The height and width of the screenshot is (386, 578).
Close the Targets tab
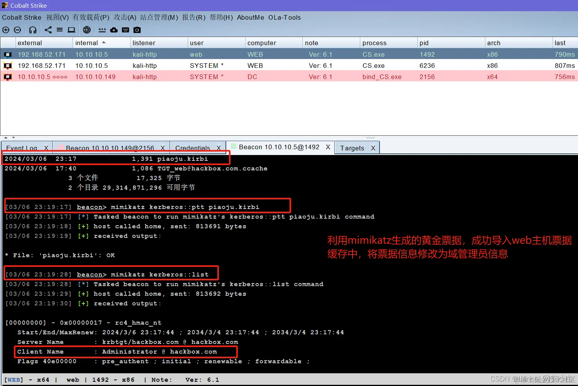coord(373,148)
